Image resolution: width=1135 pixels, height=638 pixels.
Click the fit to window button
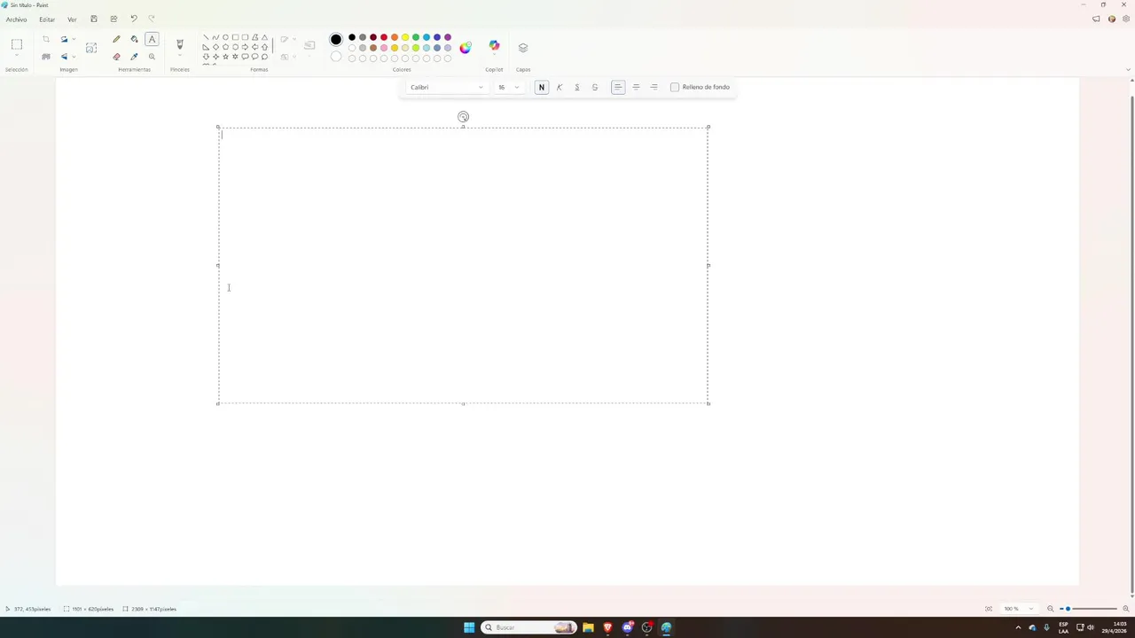pos(989,609)
